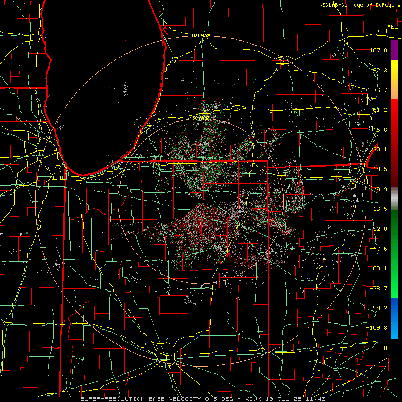Viewport: 402px width, 402px height.
Task: Select the 76.7 velocity scale value
Action: click(380, 90)
